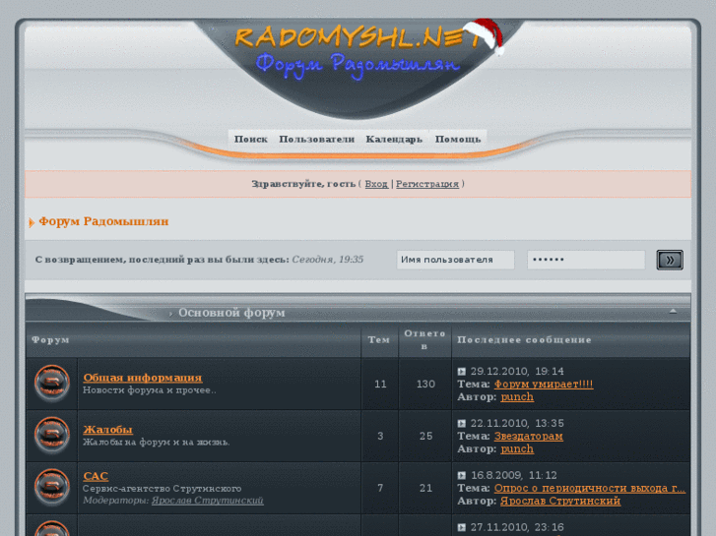
Task: Click the forum status icon beside Жалобы
Action: pyautogui.click(x=52, y=435)
